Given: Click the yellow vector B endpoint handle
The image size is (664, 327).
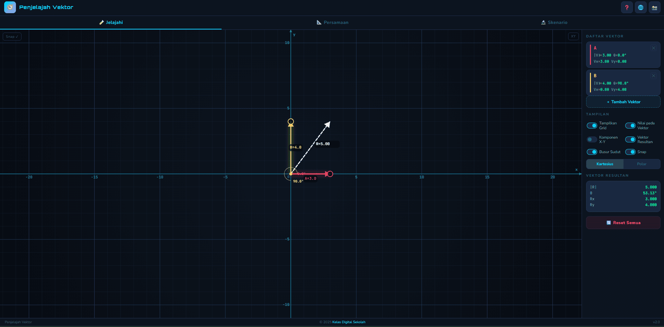Looking at the screenshot, I should point(291,122).
